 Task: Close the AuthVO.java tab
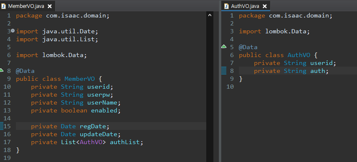(x=265, y=6)
